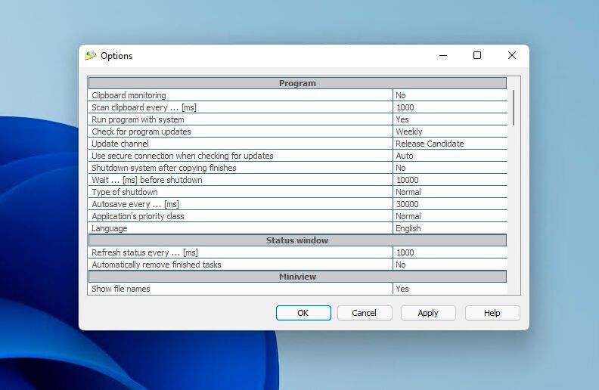
Task: Open Help for the options dialog
Action: click(492, 313)
